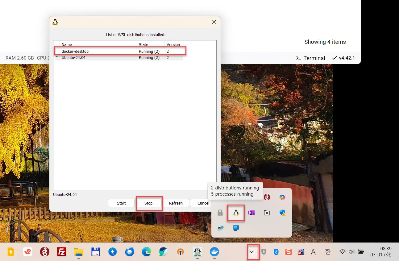Select the Ubuntu-24.04 row in the list
The width and height of the screenshot is (399, 261).
(x=93, y=57)
